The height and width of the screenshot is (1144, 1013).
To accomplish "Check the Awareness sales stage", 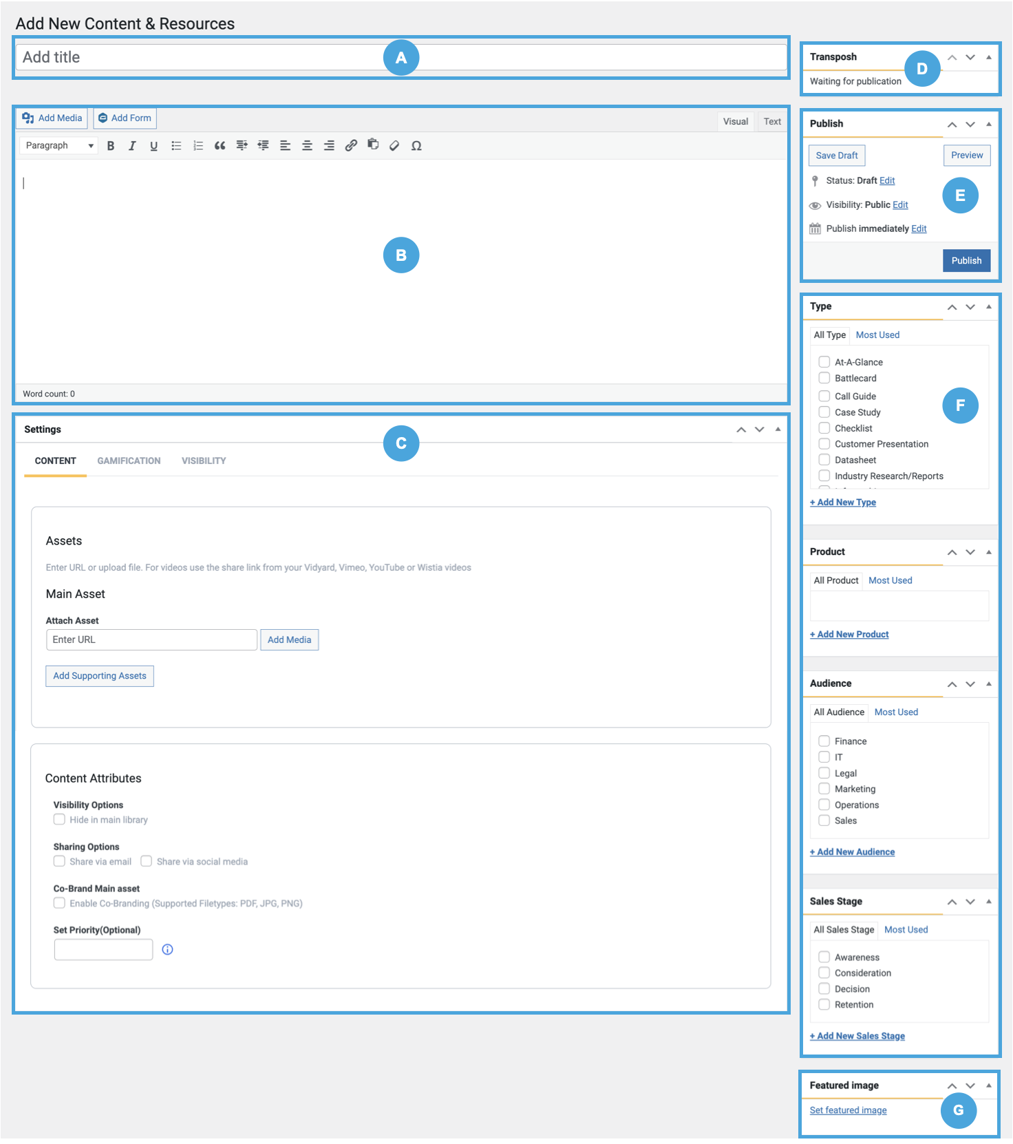I will (x=824, y=957).
